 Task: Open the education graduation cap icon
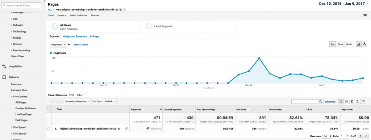[x=365, y=15]
